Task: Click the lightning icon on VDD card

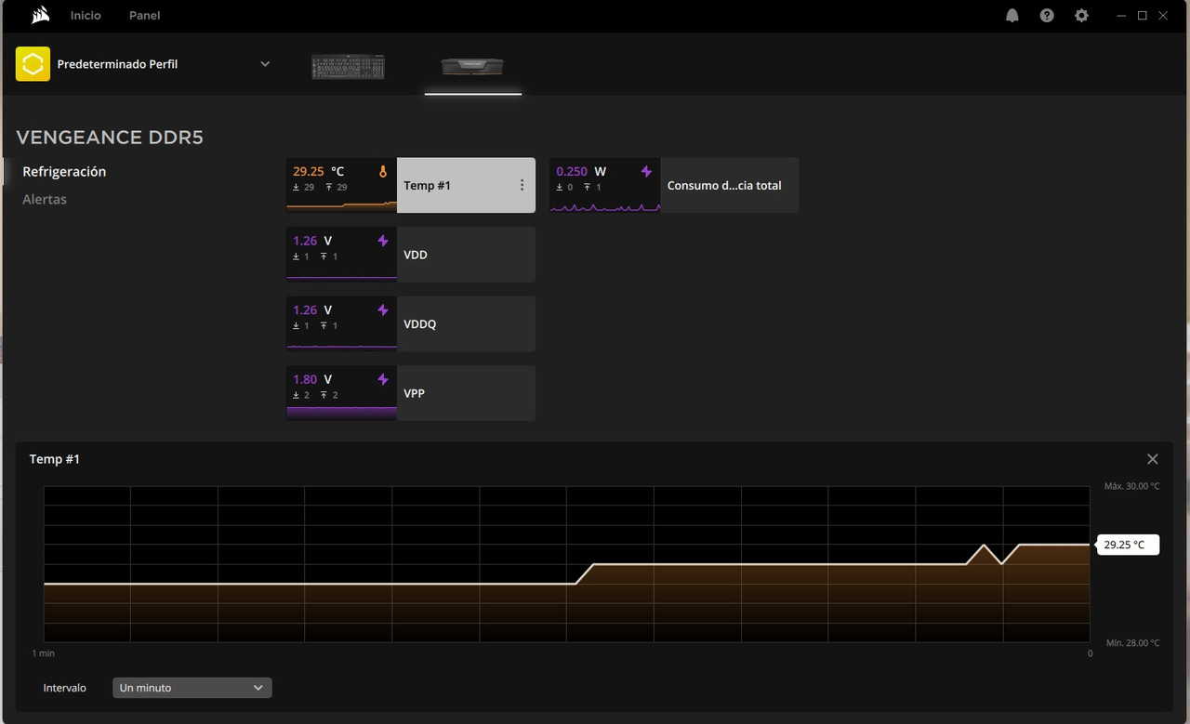Action: tap(382, 241)
